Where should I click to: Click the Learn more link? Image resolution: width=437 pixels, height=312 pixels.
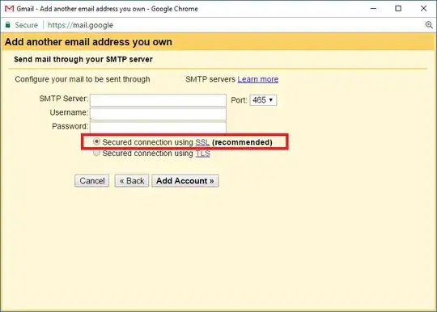tap(258, 79)
